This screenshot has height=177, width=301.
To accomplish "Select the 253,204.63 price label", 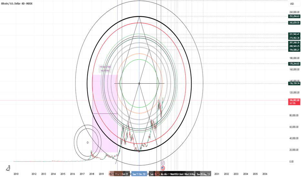I will [x=294, y=16].
